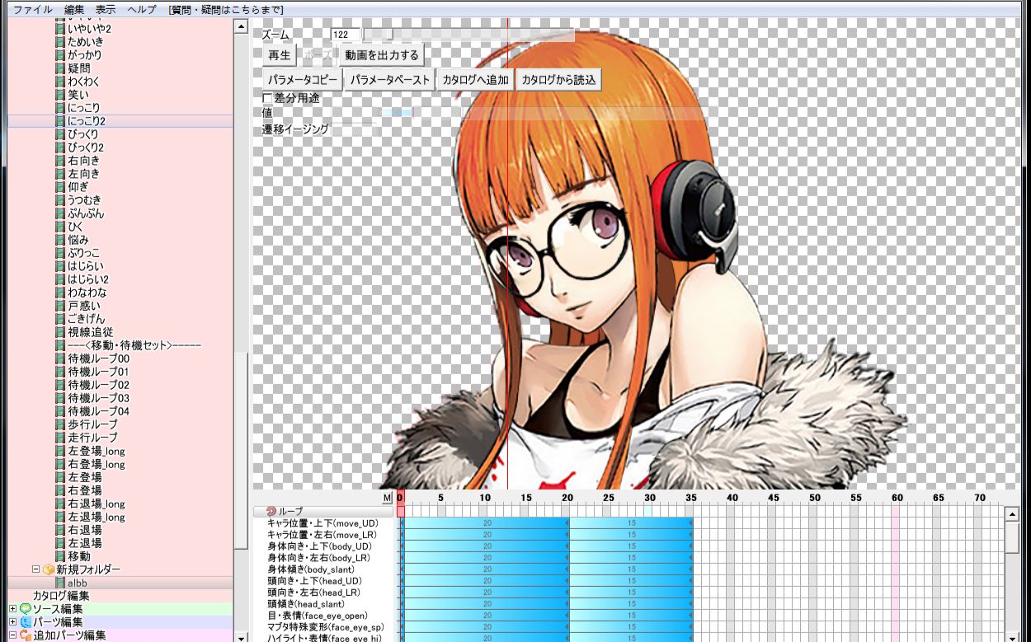
Task: Open the 表示 menu
Action: point(106,9)
